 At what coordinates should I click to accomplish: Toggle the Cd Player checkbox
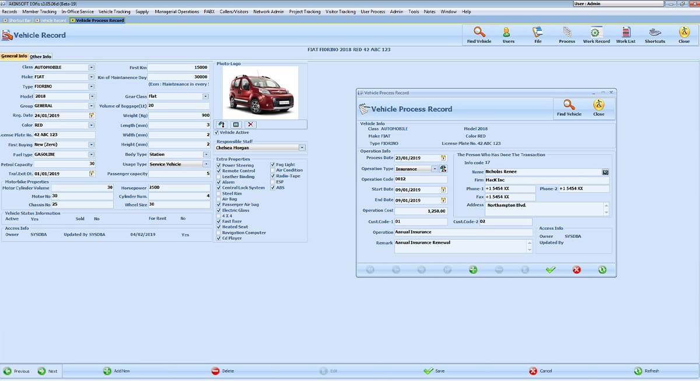click(x=219, y=238)
